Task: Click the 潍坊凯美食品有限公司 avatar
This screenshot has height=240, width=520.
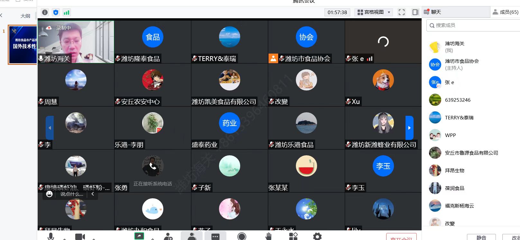Action: [230, 80]
